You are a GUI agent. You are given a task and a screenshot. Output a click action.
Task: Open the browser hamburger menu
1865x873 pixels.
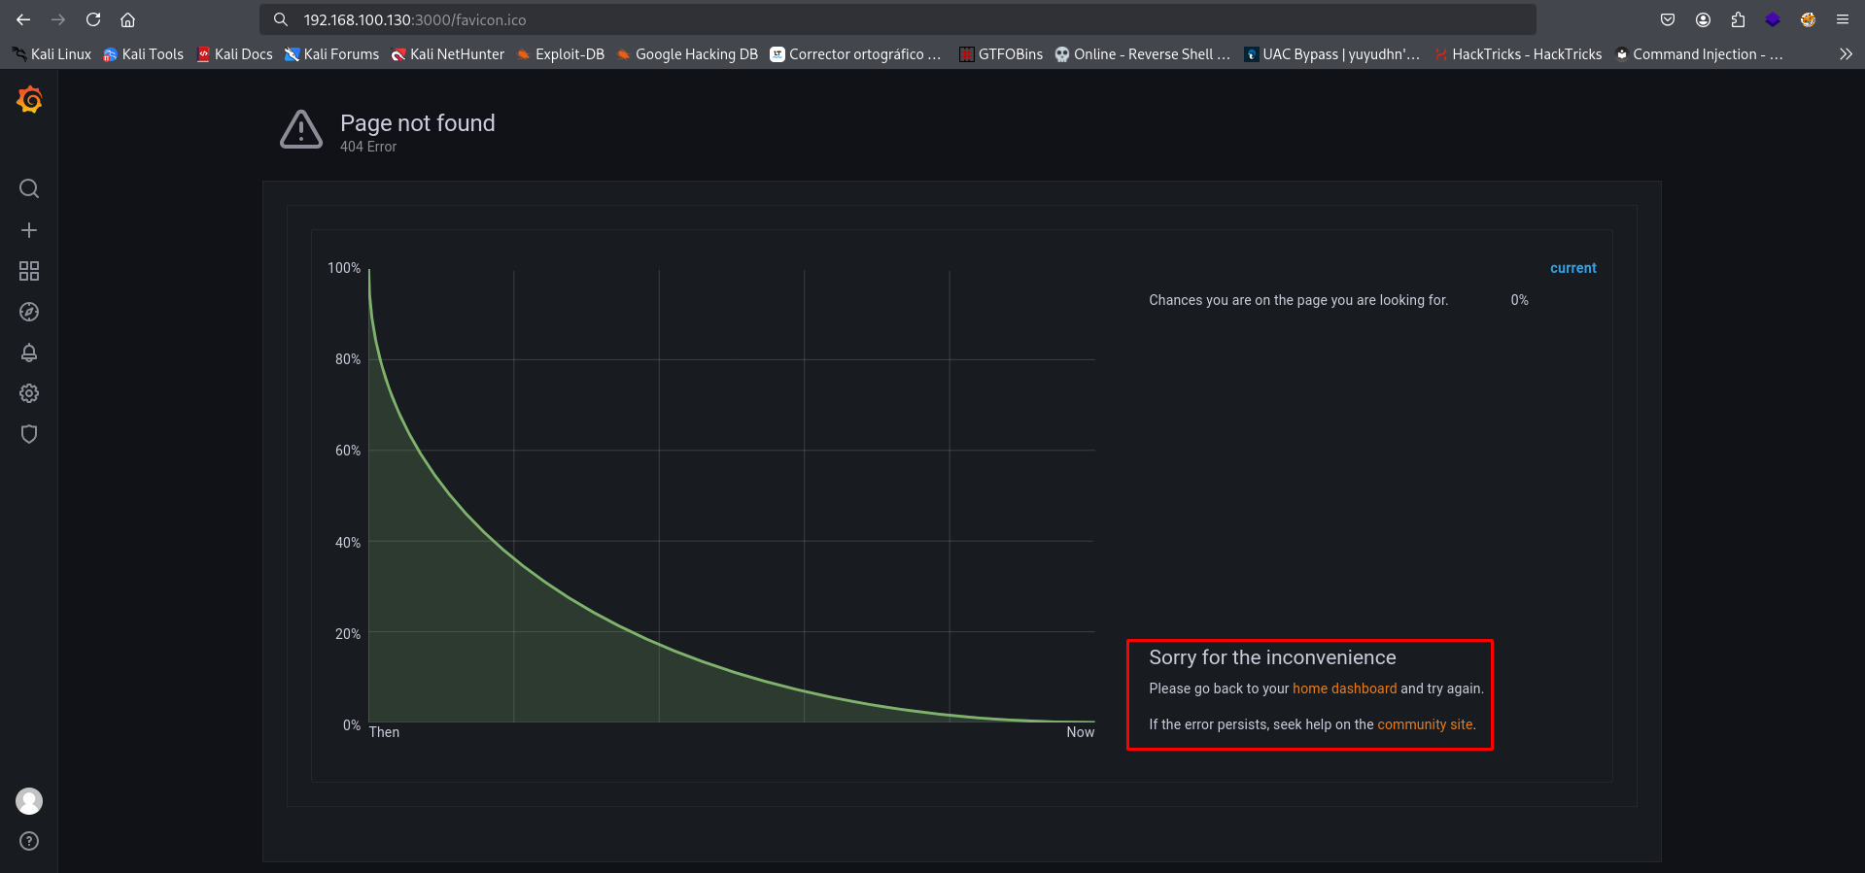pos(1843,19)
